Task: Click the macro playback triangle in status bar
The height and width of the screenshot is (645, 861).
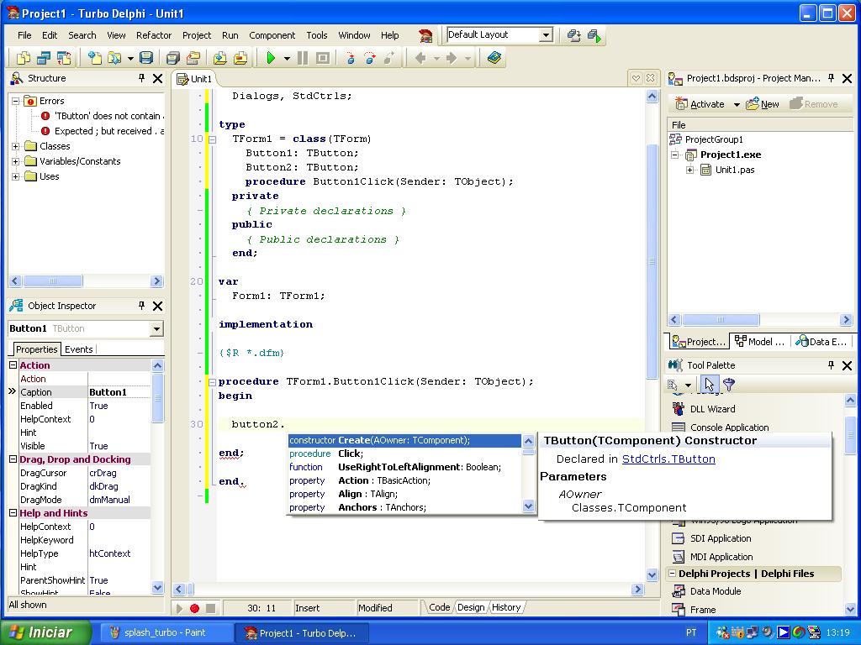Action: (179, 608)
